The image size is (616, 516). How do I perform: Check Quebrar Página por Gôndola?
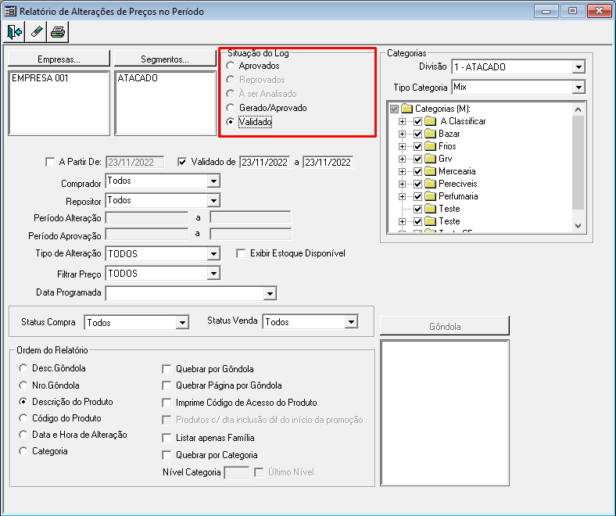tap(167, 385)
